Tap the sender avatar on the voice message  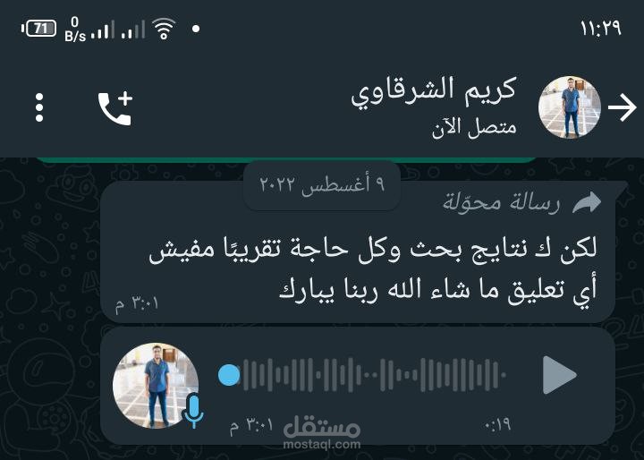tap(156, 385)
